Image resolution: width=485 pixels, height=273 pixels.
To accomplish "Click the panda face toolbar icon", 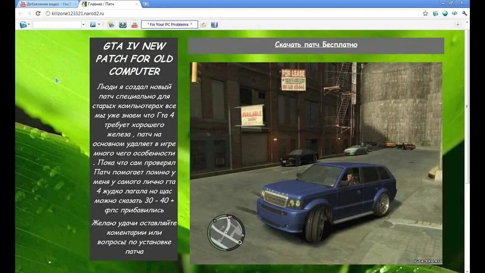I will tap(123, 25).
